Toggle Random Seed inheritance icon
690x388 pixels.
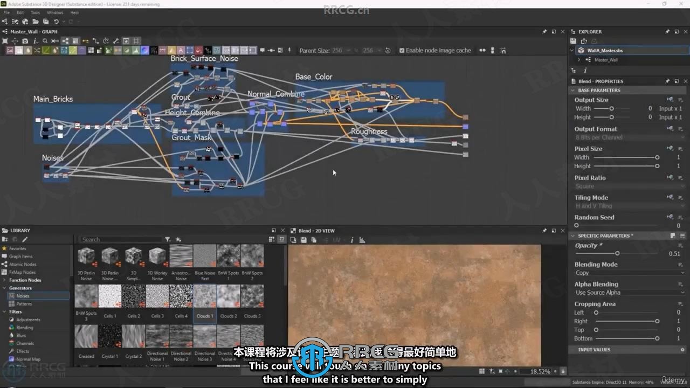670,217
